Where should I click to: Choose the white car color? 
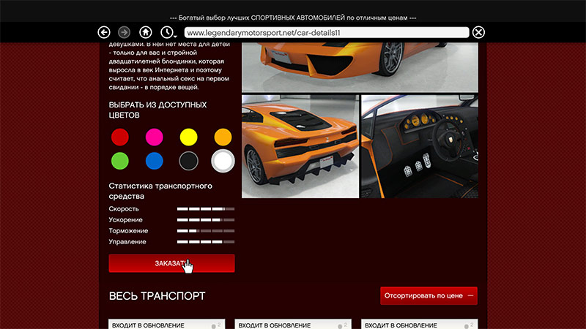tap(223, 161)
